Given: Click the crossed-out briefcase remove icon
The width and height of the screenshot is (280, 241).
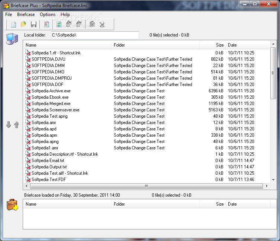Looking at the screenshot, I should 92,24.
